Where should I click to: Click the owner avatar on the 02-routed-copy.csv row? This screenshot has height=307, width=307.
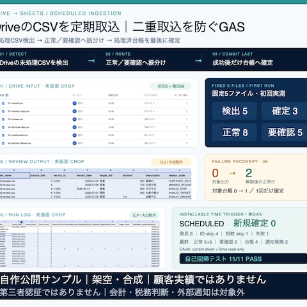[x=74, y=111]
